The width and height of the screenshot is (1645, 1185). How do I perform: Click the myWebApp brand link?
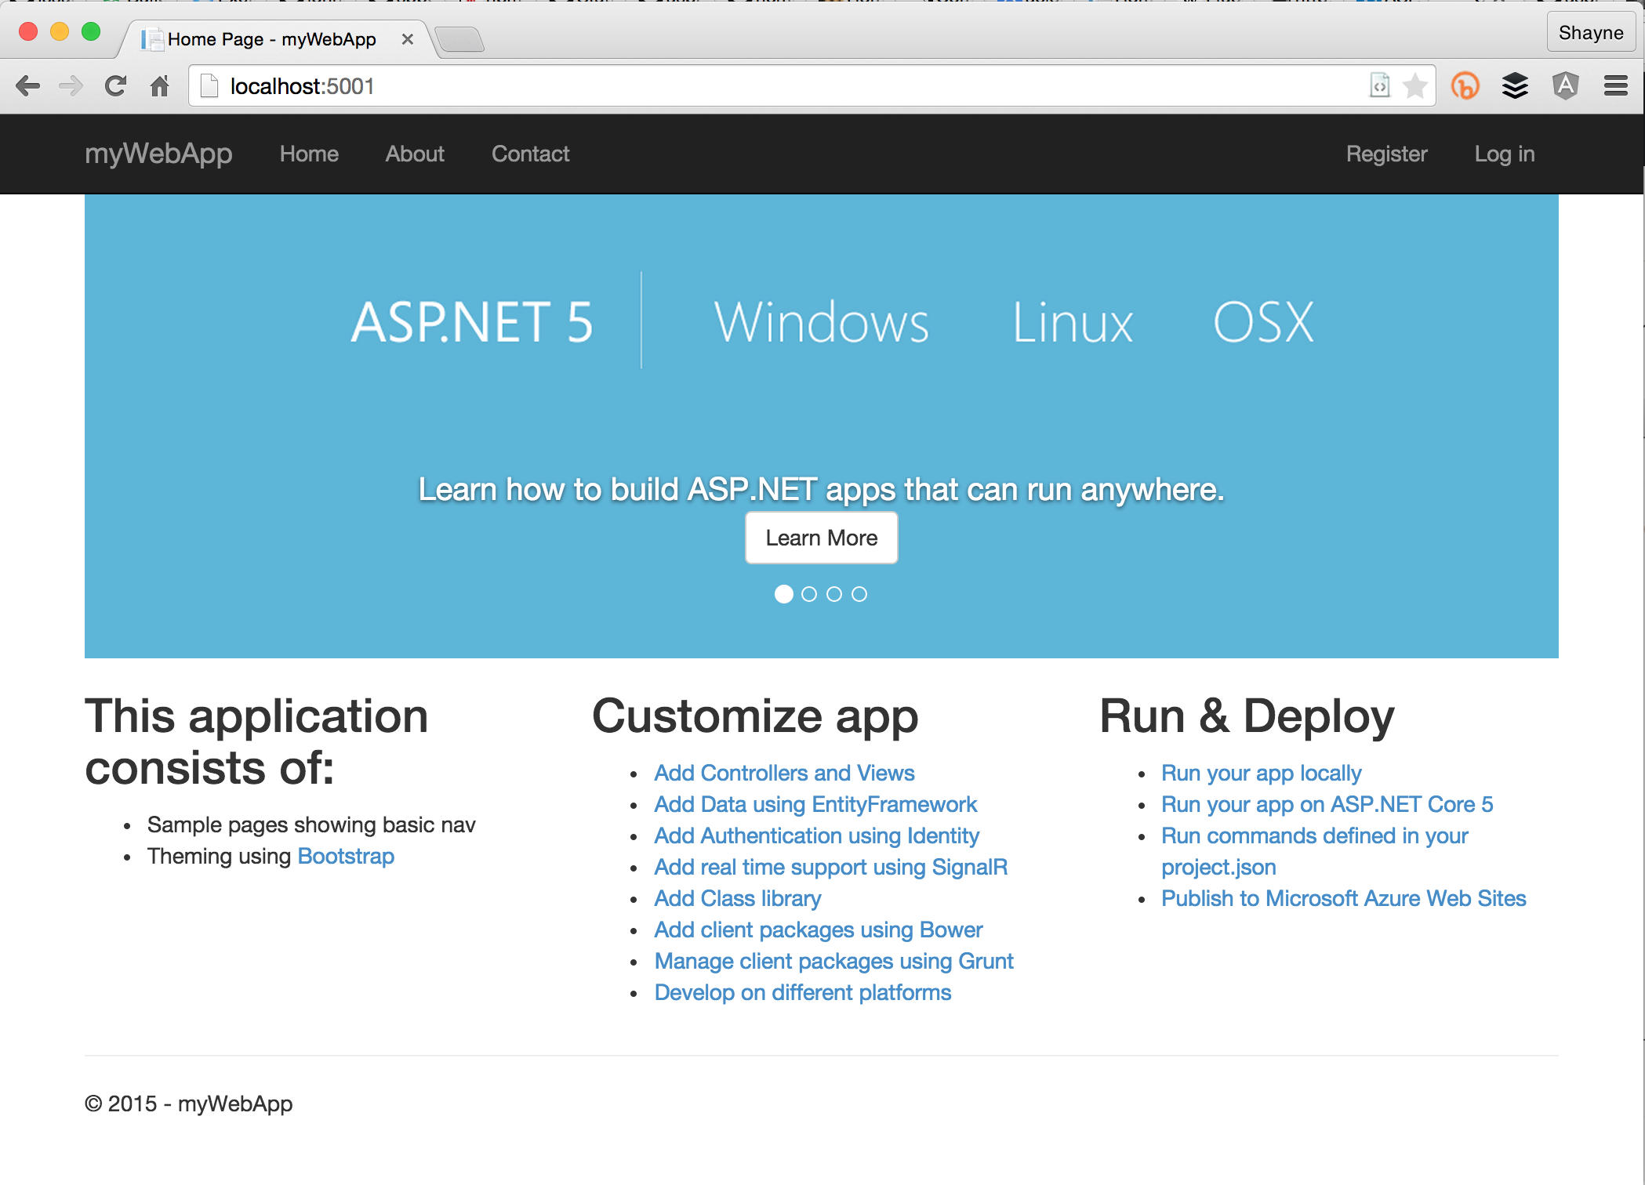coord(158,154)
